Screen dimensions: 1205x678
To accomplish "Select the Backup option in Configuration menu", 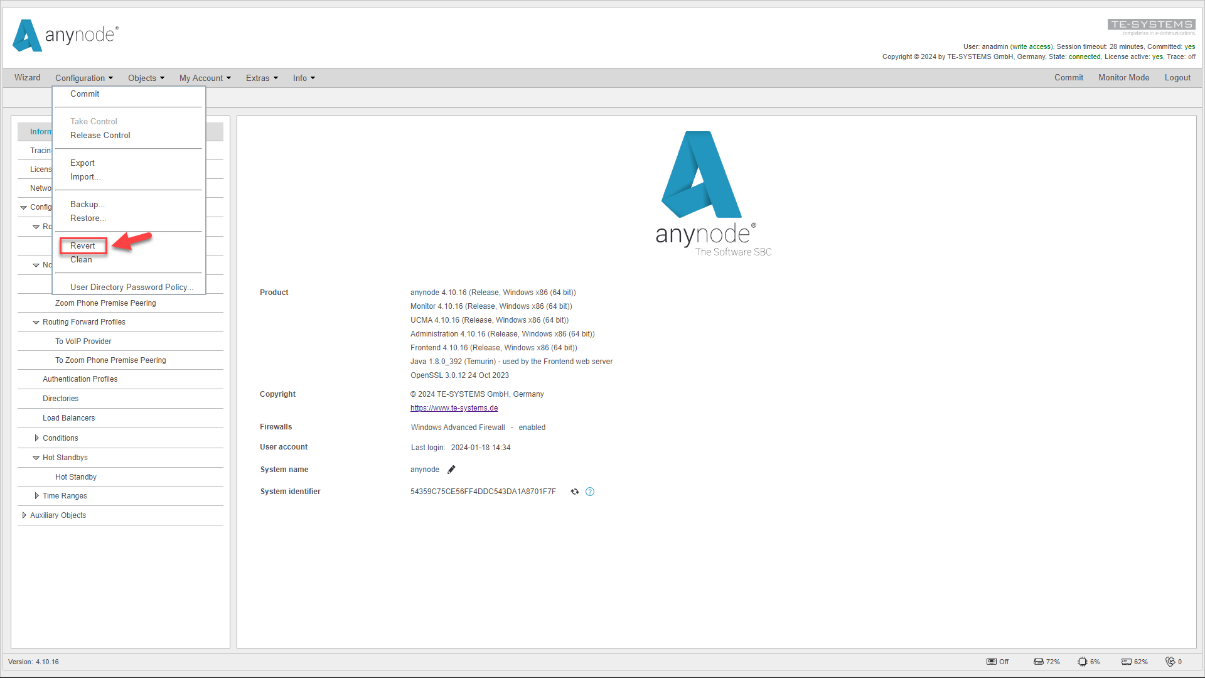I will 87,203.
